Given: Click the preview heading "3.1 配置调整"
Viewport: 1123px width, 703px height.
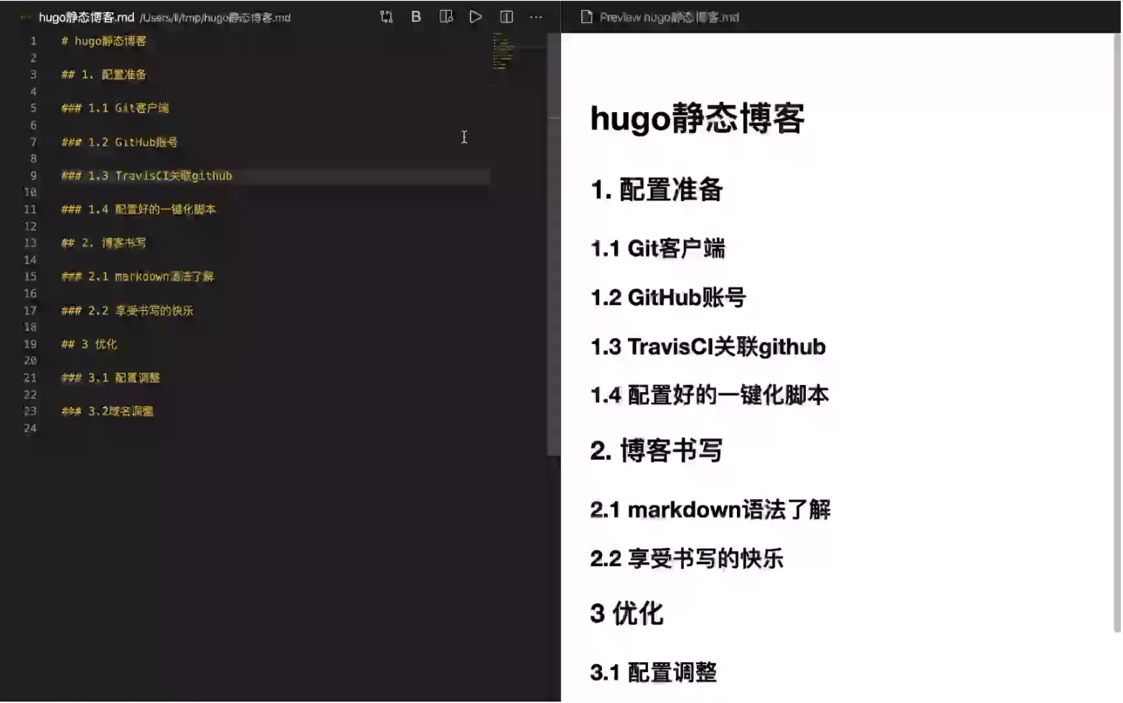Looking at the screenshot, I should (x=654, y=673).
